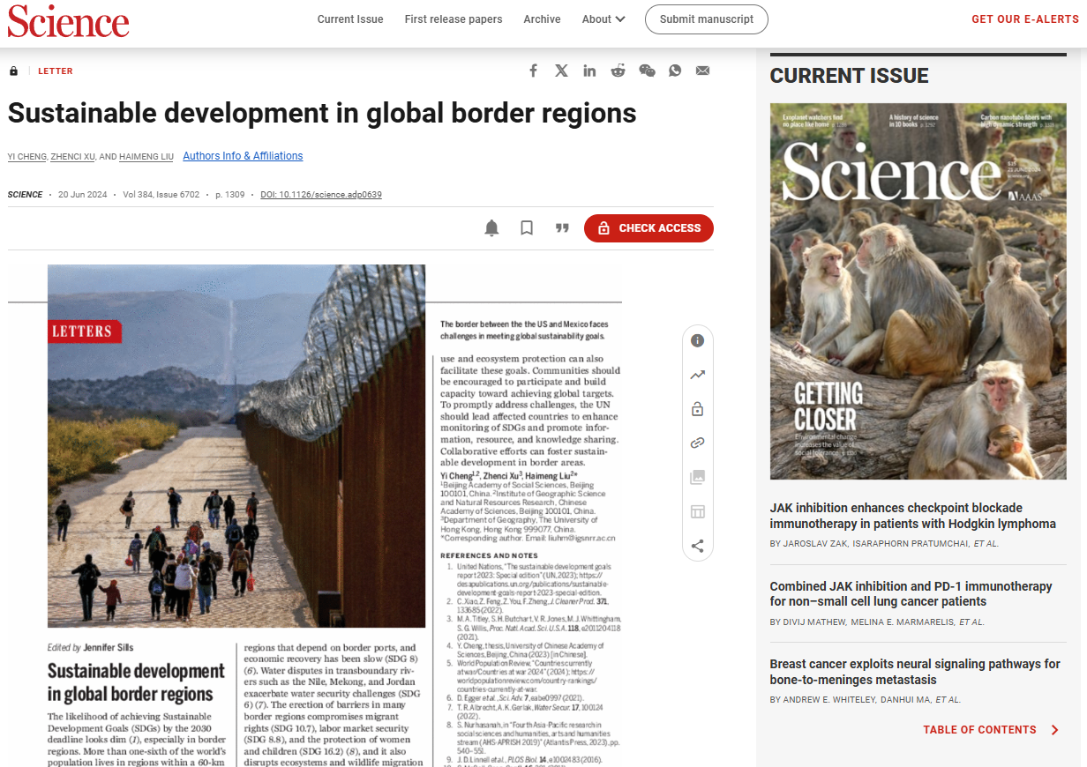Expand Authors Info & Affiliations
Viewport: 1087px width, 767px height.
tap(243, 156)
